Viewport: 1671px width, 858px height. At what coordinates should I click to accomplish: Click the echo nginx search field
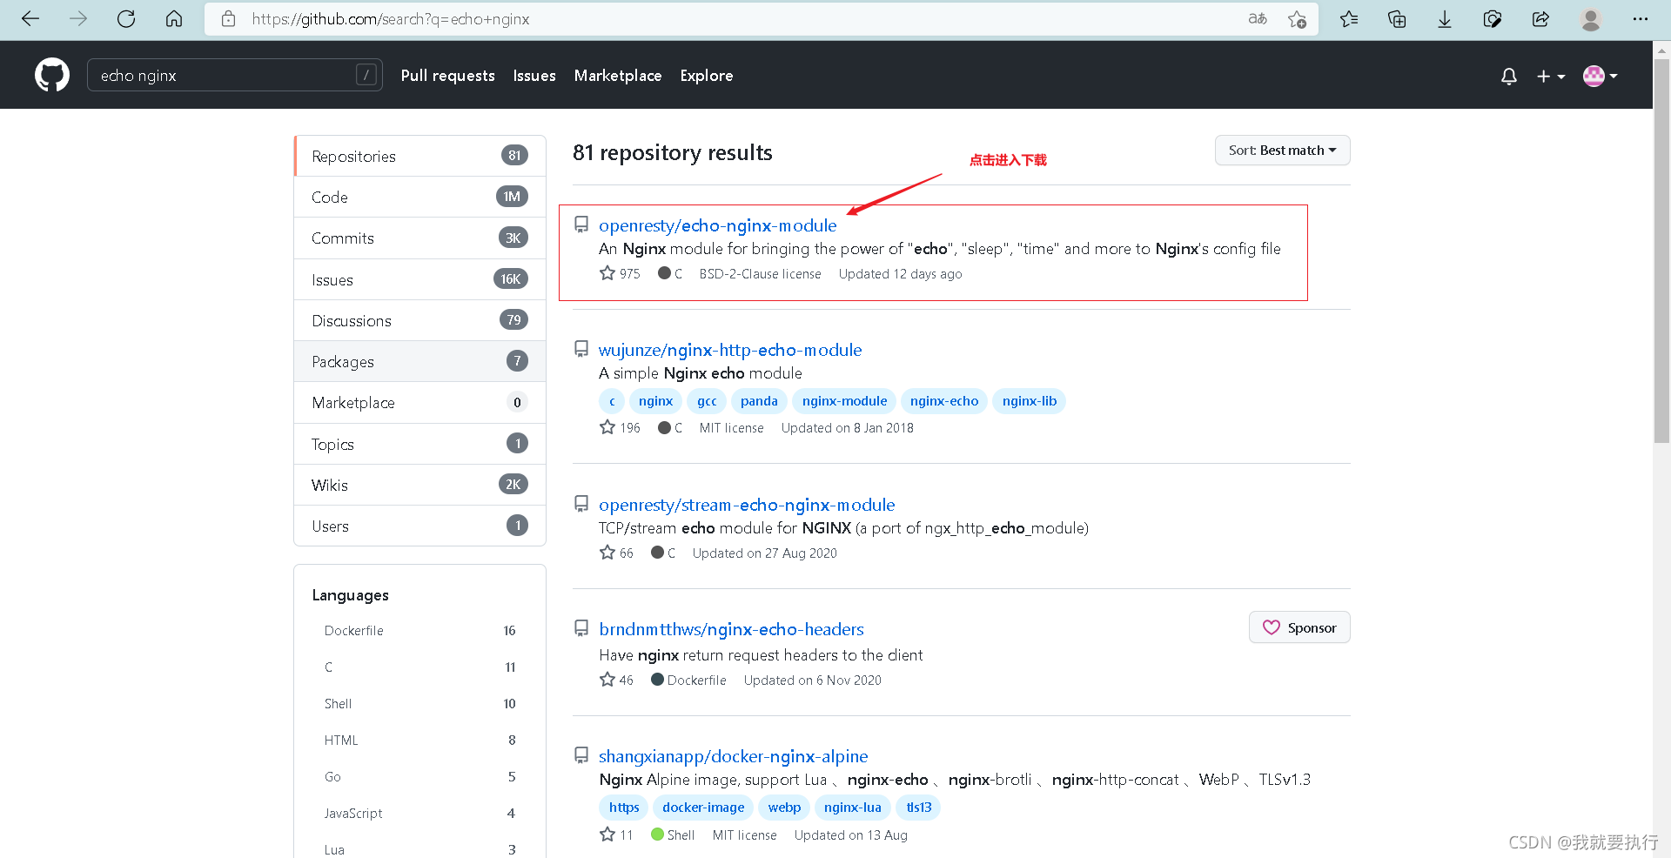(235, 76)
